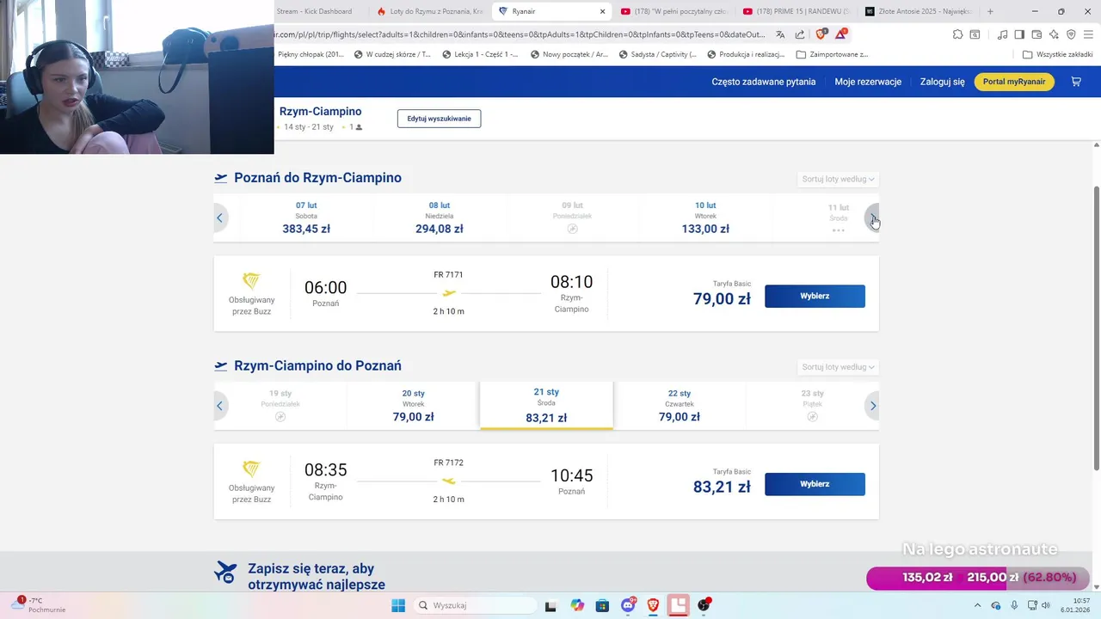This screenshot has width=1101, height=619.
Task: Click the Edytuj wyszukiwanie button
Action: pyautogui.click(x=439, y=119)
